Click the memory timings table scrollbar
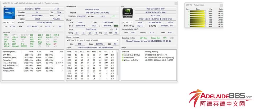 117,64
